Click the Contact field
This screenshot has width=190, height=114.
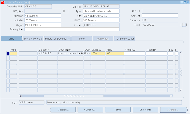pyautogui.click(x=160, y=16)
